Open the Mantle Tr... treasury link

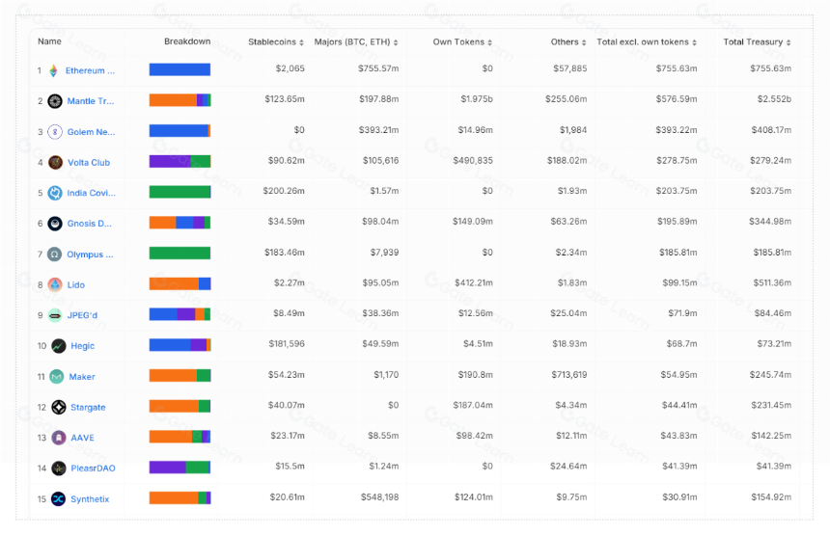click(91, 101)
